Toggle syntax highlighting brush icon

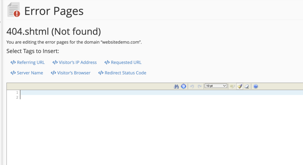240,86
